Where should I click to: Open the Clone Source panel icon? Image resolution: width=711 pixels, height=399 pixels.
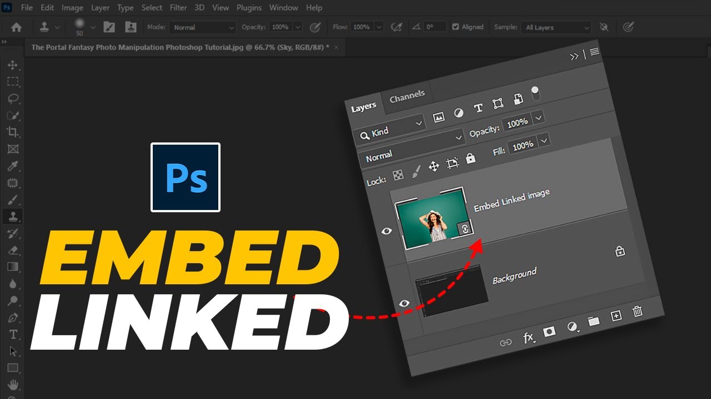[x=131, y=27]
